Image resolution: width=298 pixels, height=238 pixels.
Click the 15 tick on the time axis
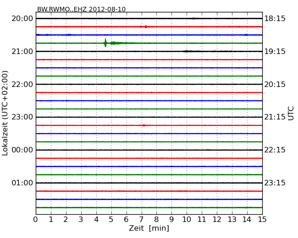pyautogui.click(x=262, y=219)
